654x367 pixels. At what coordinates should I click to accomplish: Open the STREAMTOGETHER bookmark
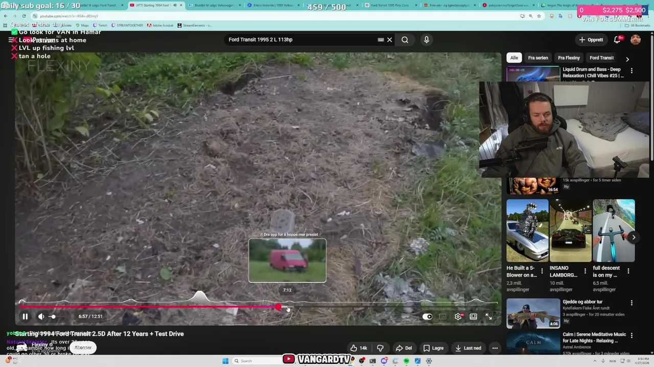[127, 25]
